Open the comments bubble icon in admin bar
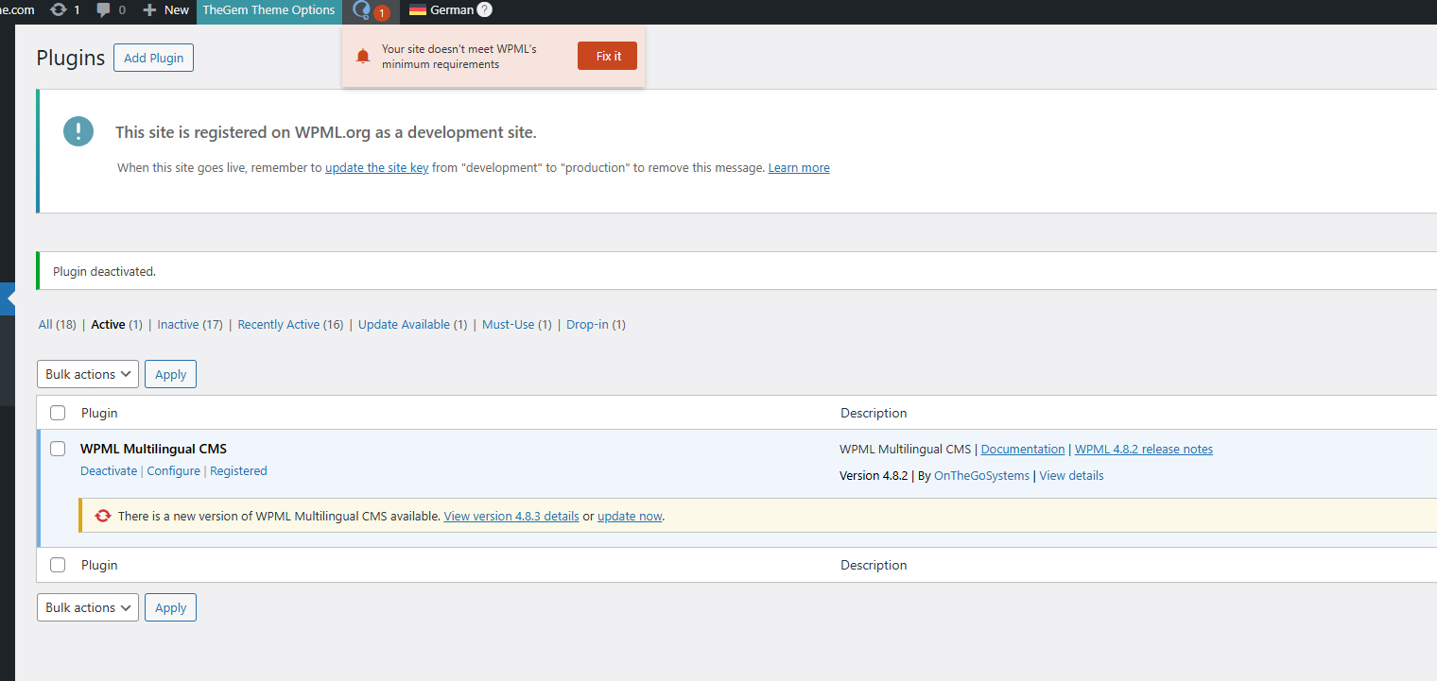The width and height of the screenshot is (1437, 681). click(104, 9)
